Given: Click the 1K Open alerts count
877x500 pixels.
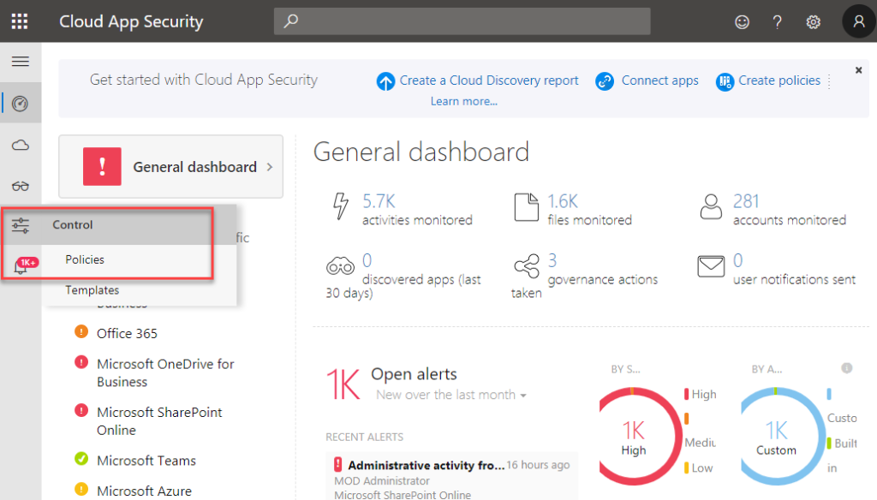Looking at the screenshot, I should [343, 384].
